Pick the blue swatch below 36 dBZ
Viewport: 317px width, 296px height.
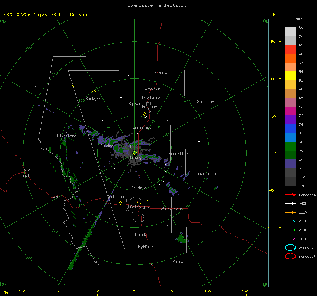pos(290,128)
